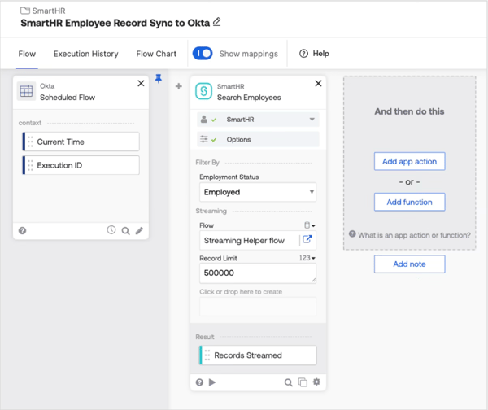488x410 pixels.
Task: Click the pencil icon to rename flow
Action: [216, 23]
